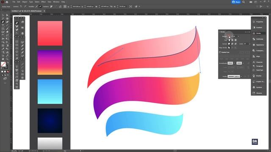Swap fill and stroke colors
The width and height of the screenshot is (271, 152).
pos(8,63)
